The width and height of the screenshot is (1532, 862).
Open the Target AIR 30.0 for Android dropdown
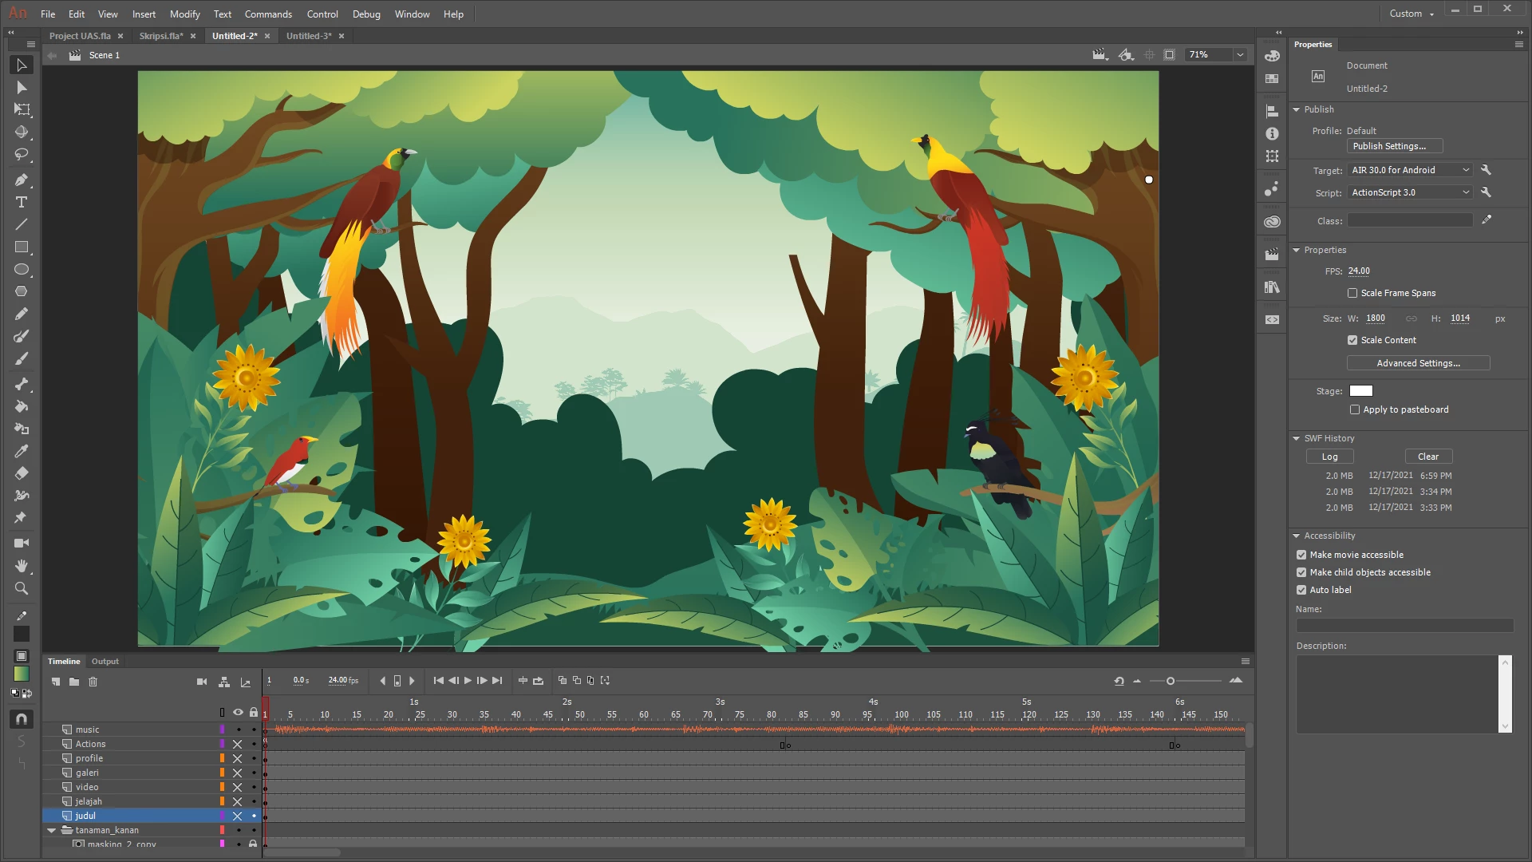click(x=1410, y=170)
